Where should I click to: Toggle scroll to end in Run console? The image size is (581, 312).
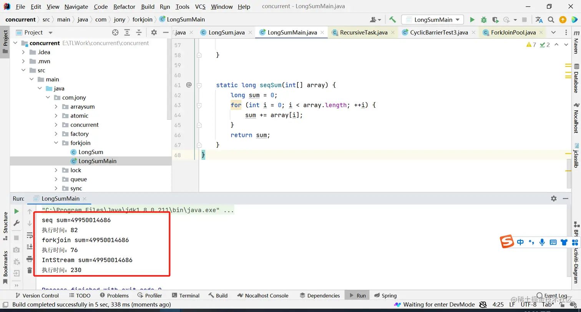click(x=30, y=247)
